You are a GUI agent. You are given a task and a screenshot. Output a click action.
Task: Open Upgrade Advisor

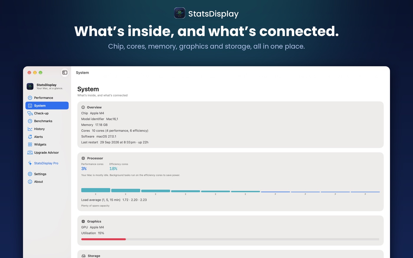[x=47, y=152]
